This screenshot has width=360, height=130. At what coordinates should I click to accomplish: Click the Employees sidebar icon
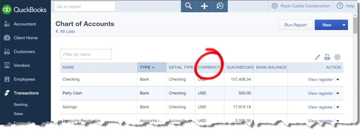pyautogui.click(x=7, y=79)
